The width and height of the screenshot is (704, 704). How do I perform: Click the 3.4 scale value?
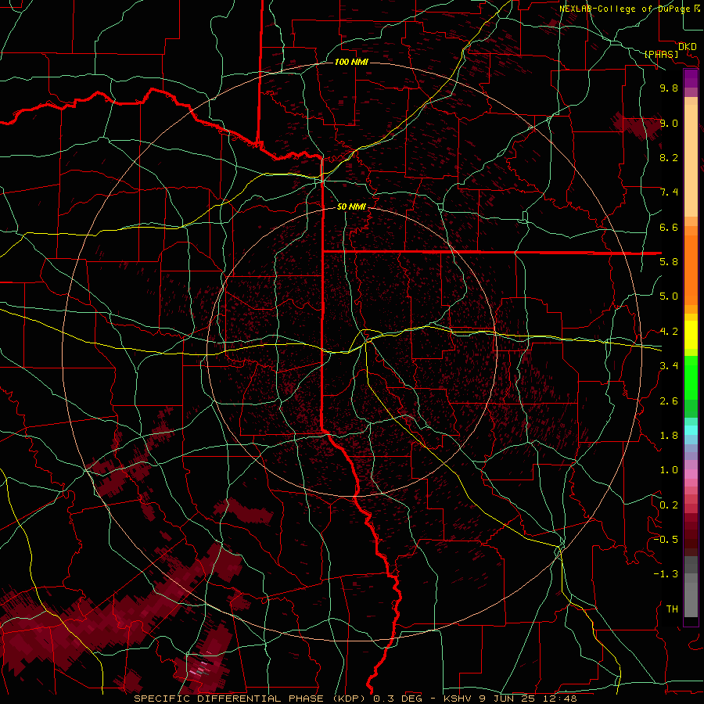point(669,366)
